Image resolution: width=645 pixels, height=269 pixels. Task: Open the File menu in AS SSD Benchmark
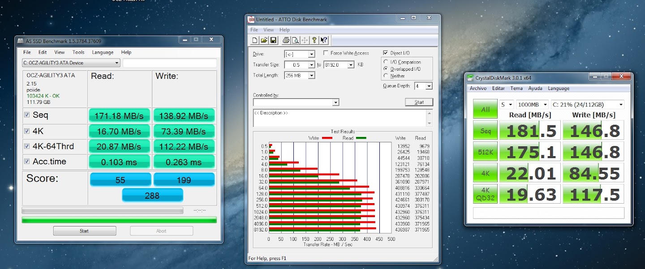(x=27, y=52)
